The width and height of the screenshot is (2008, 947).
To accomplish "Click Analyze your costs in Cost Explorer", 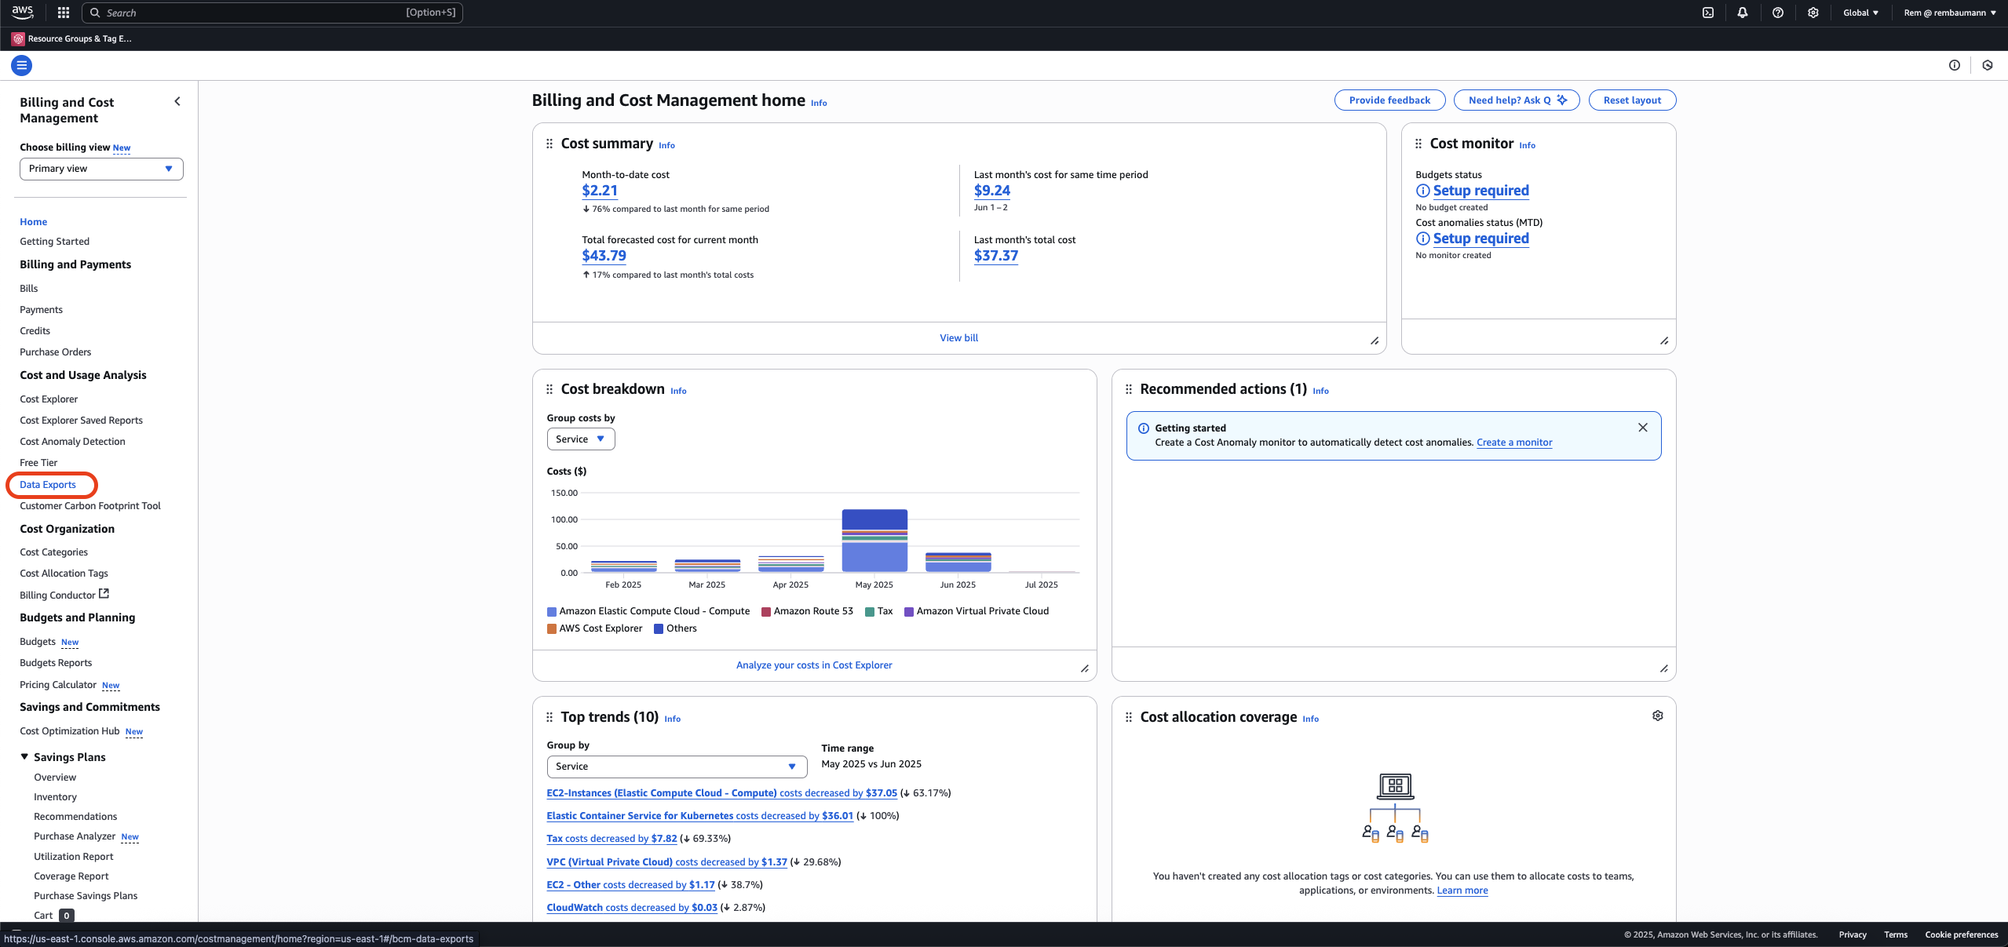I will 814,665.
